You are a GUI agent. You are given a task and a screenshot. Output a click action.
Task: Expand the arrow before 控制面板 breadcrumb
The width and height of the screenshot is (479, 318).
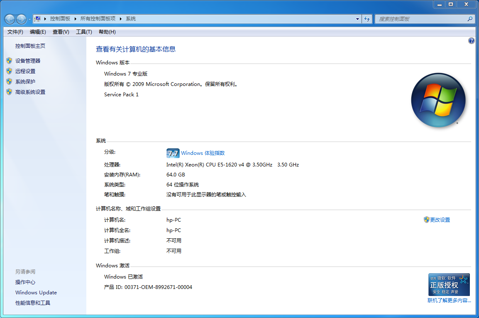45,19
